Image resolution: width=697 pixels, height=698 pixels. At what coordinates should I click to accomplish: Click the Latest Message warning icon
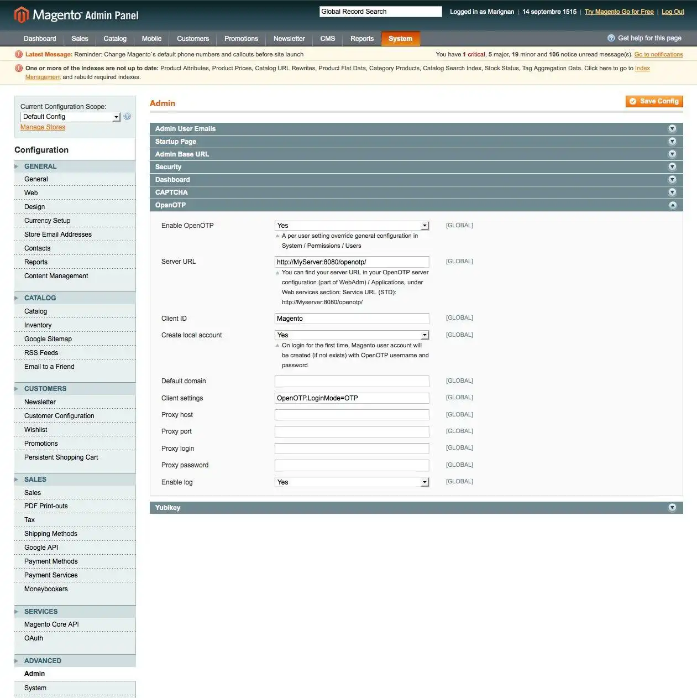(x=19, y=54)
